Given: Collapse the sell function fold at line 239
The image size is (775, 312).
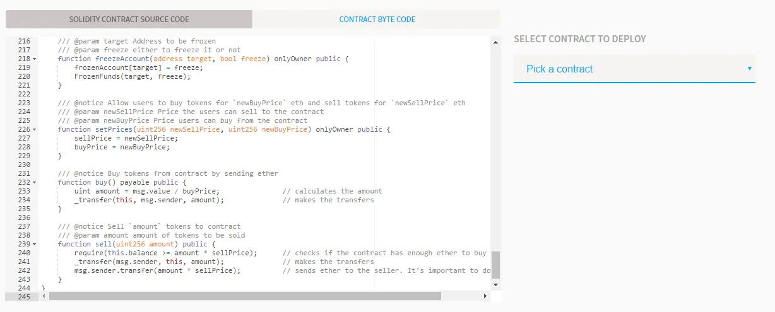Looking at the screenshot, I should (x=34, y=244).
